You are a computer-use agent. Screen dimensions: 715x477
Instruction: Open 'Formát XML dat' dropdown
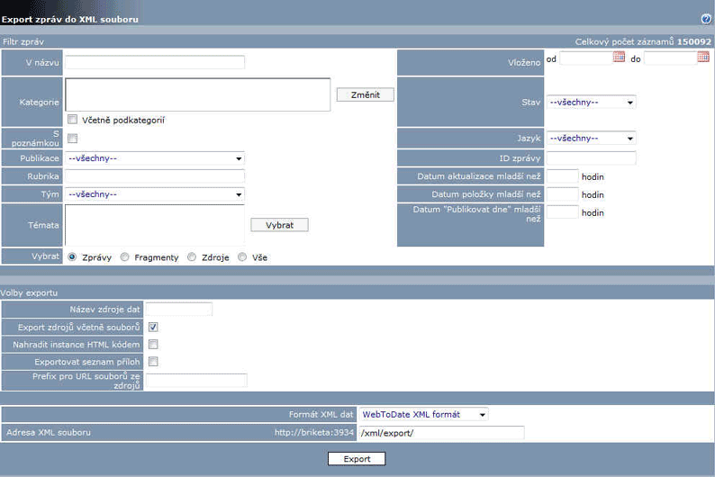(423, 414)
